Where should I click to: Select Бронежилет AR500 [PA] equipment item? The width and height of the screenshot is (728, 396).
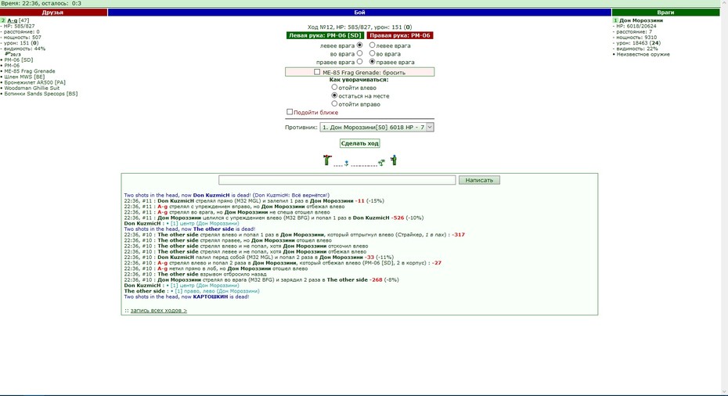tap(34, 82)
